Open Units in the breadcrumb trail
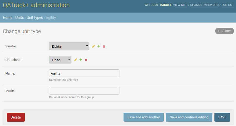Screen dimensions: 236x126 20,18
